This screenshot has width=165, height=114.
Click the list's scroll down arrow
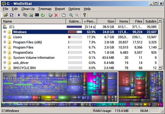[x=160, y=68]
